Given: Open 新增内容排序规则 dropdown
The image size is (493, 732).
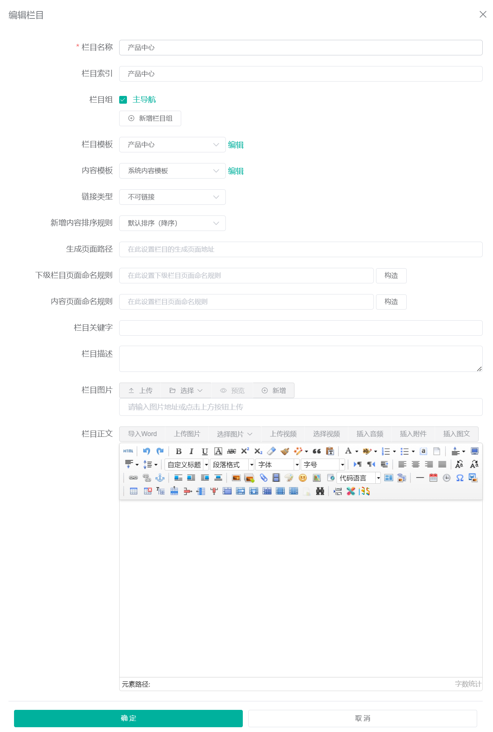Looking at the screenshot, I should 172,223.
